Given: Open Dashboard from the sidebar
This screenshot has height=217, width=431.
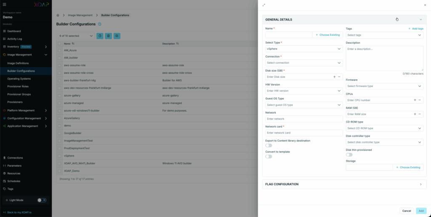Looking at the screenshot, I should (x=14, y=31).
